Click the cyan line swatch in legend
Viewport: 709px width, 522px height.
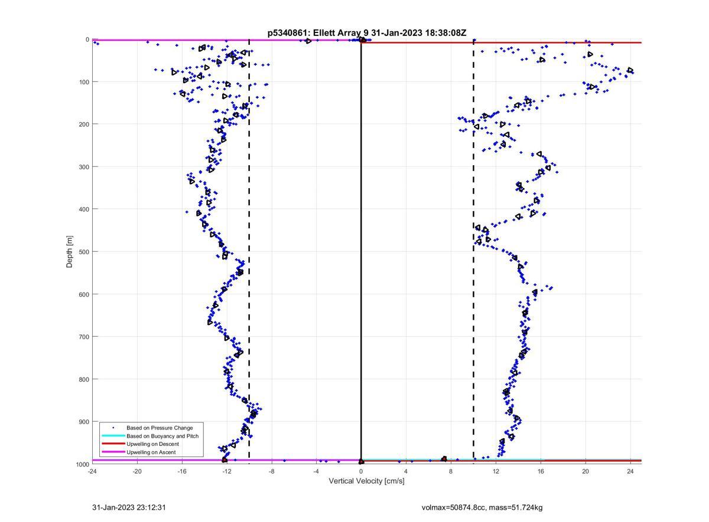113,436
